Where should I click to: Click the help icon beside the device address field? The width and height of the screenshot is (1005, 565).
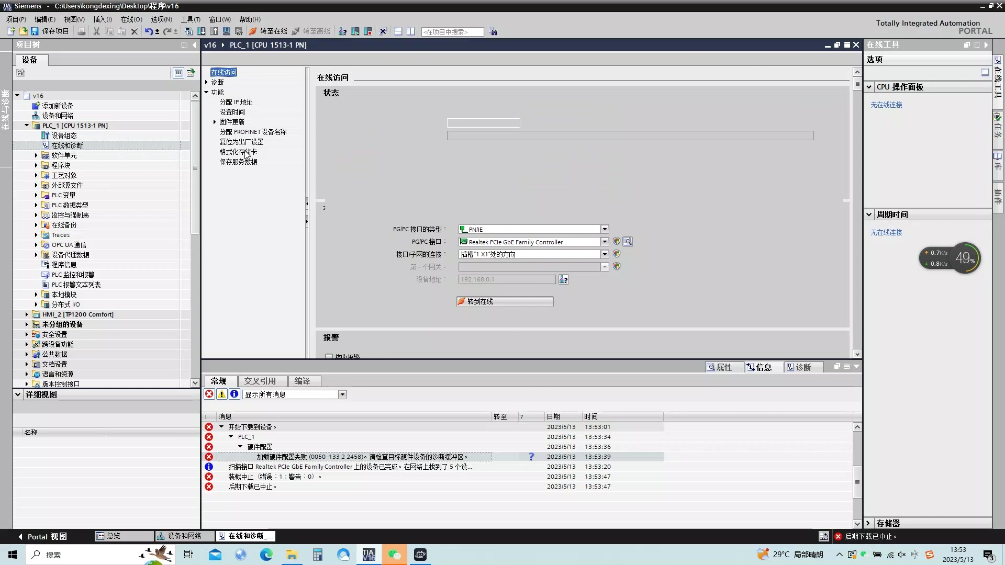click(x=563, y=279)
